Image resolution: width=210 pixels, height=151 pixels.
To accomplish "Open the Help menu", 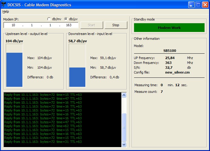I will click(6, 11).
